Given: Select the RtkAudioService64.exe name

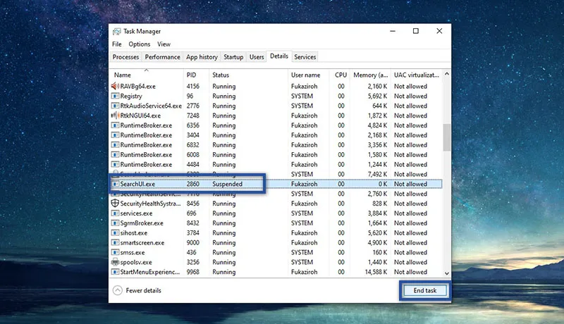Looking at the screenshot, I should (x=151, y=106).
